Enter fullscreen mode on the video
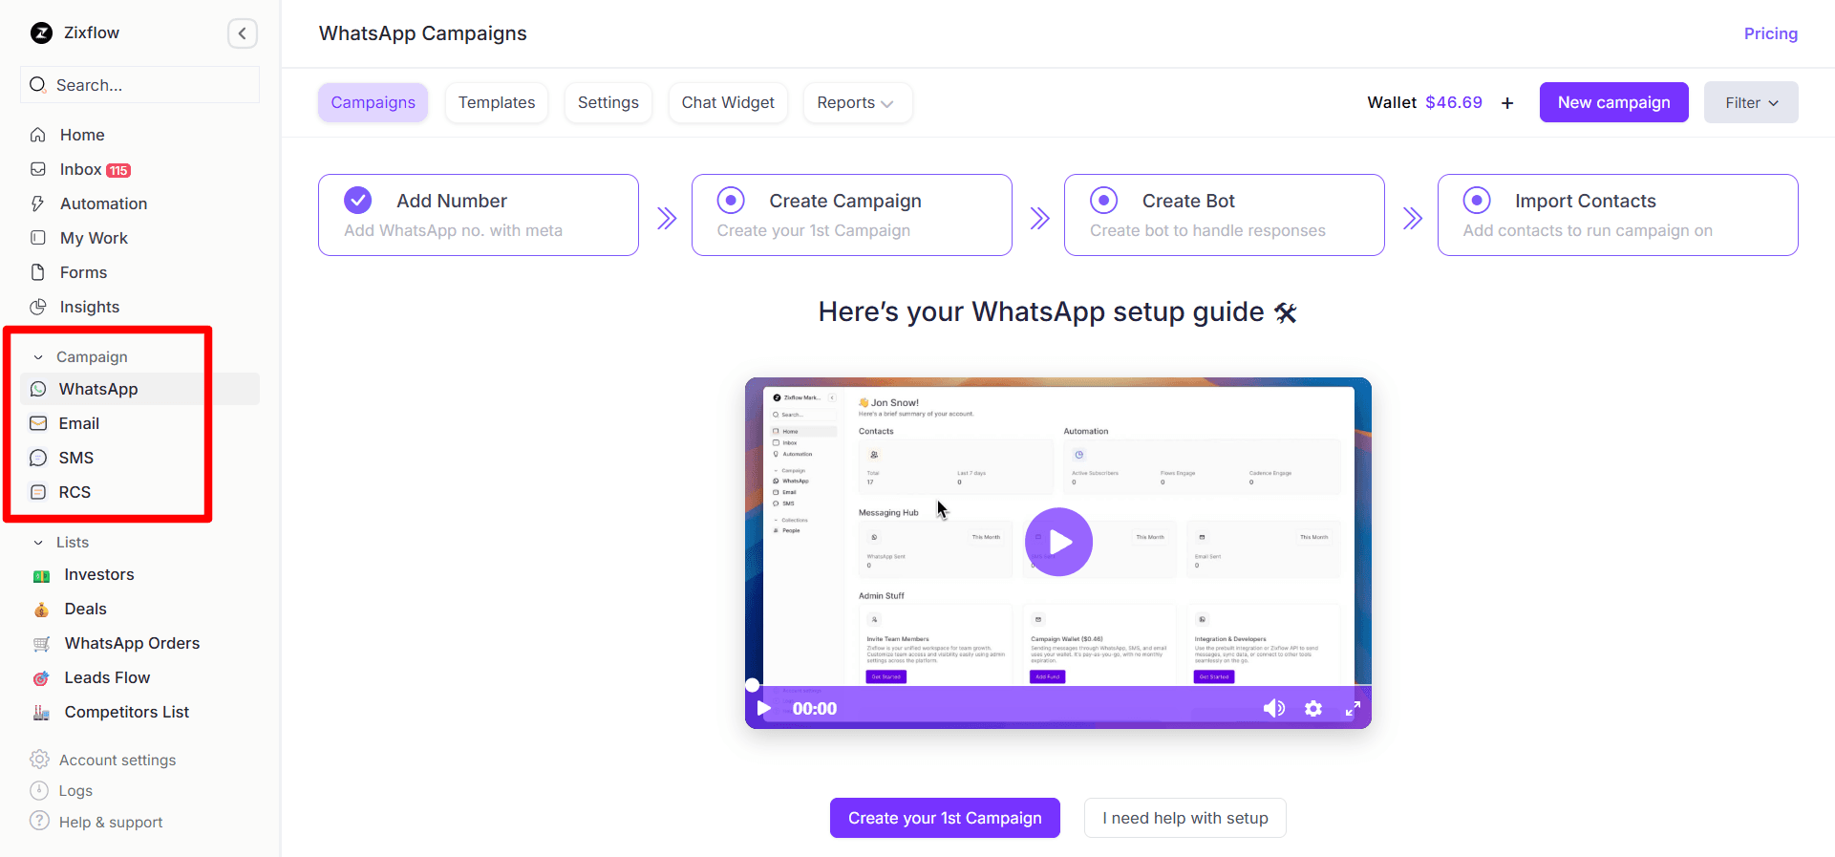 [x=1353, y=708]
